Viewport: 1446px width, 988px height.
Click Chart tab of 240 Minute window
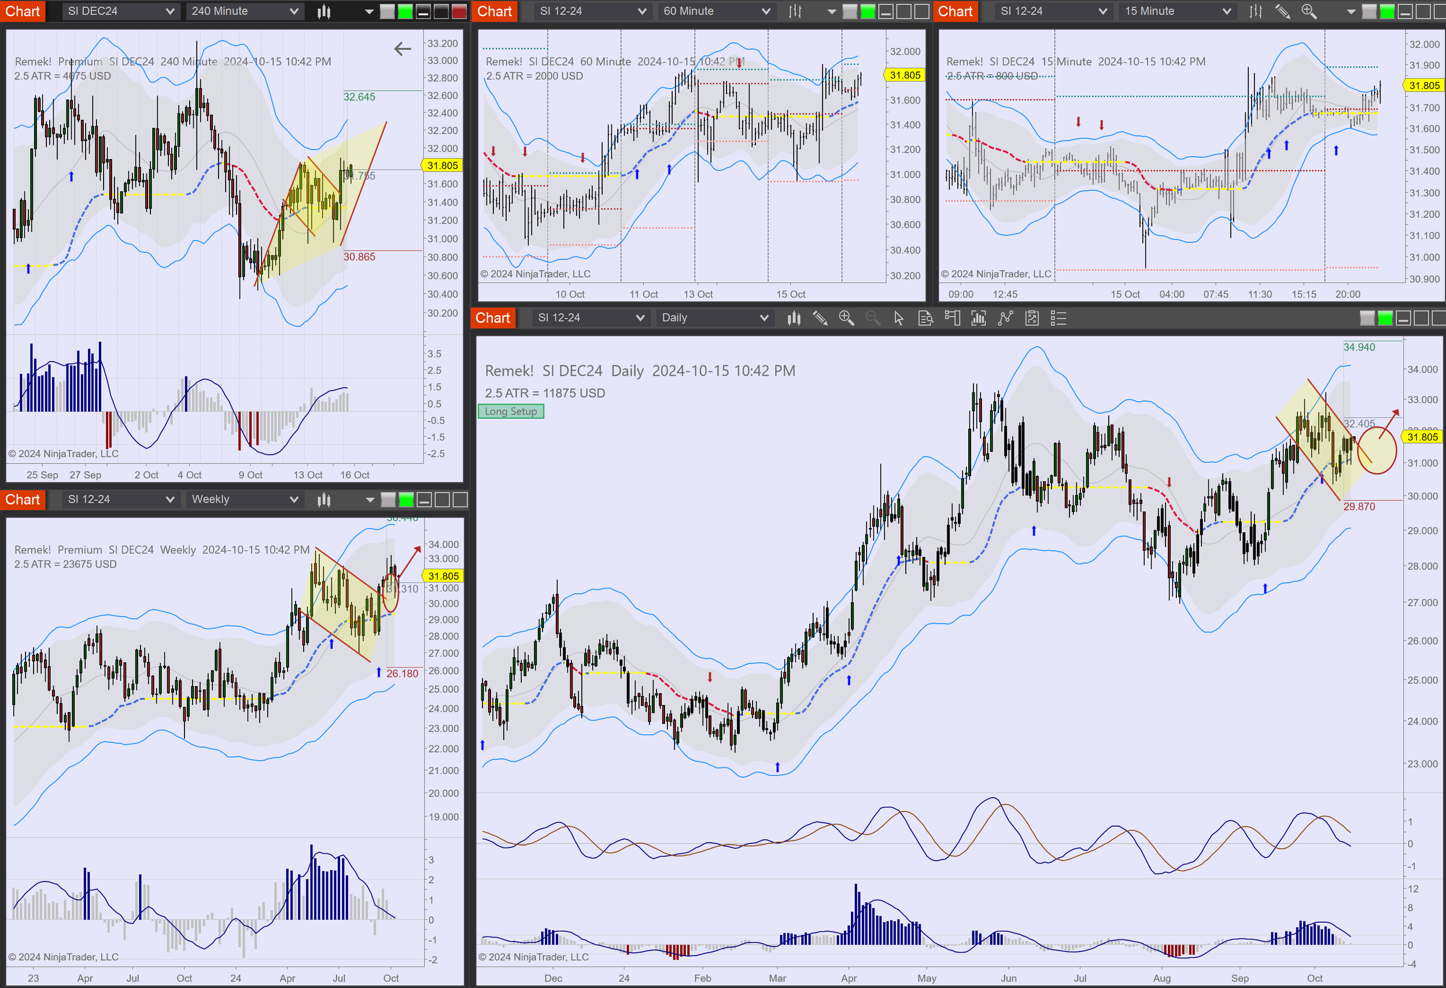[x=23, y=11]
